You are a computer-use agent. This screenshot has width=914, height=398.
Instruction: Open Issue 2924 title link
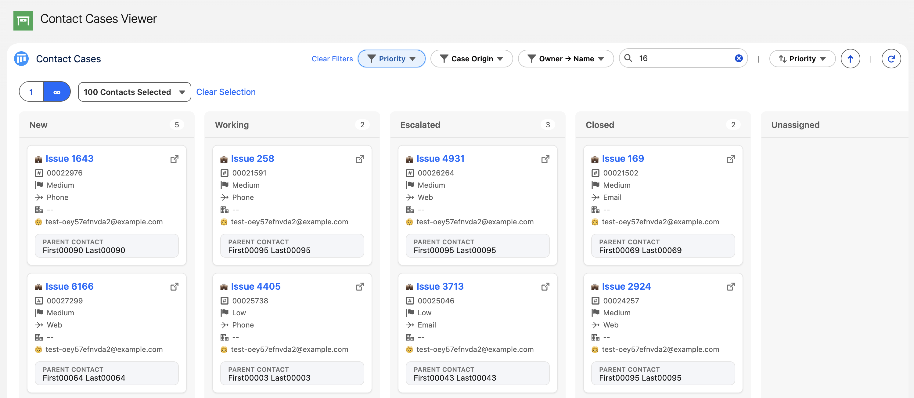click(626, 287)
